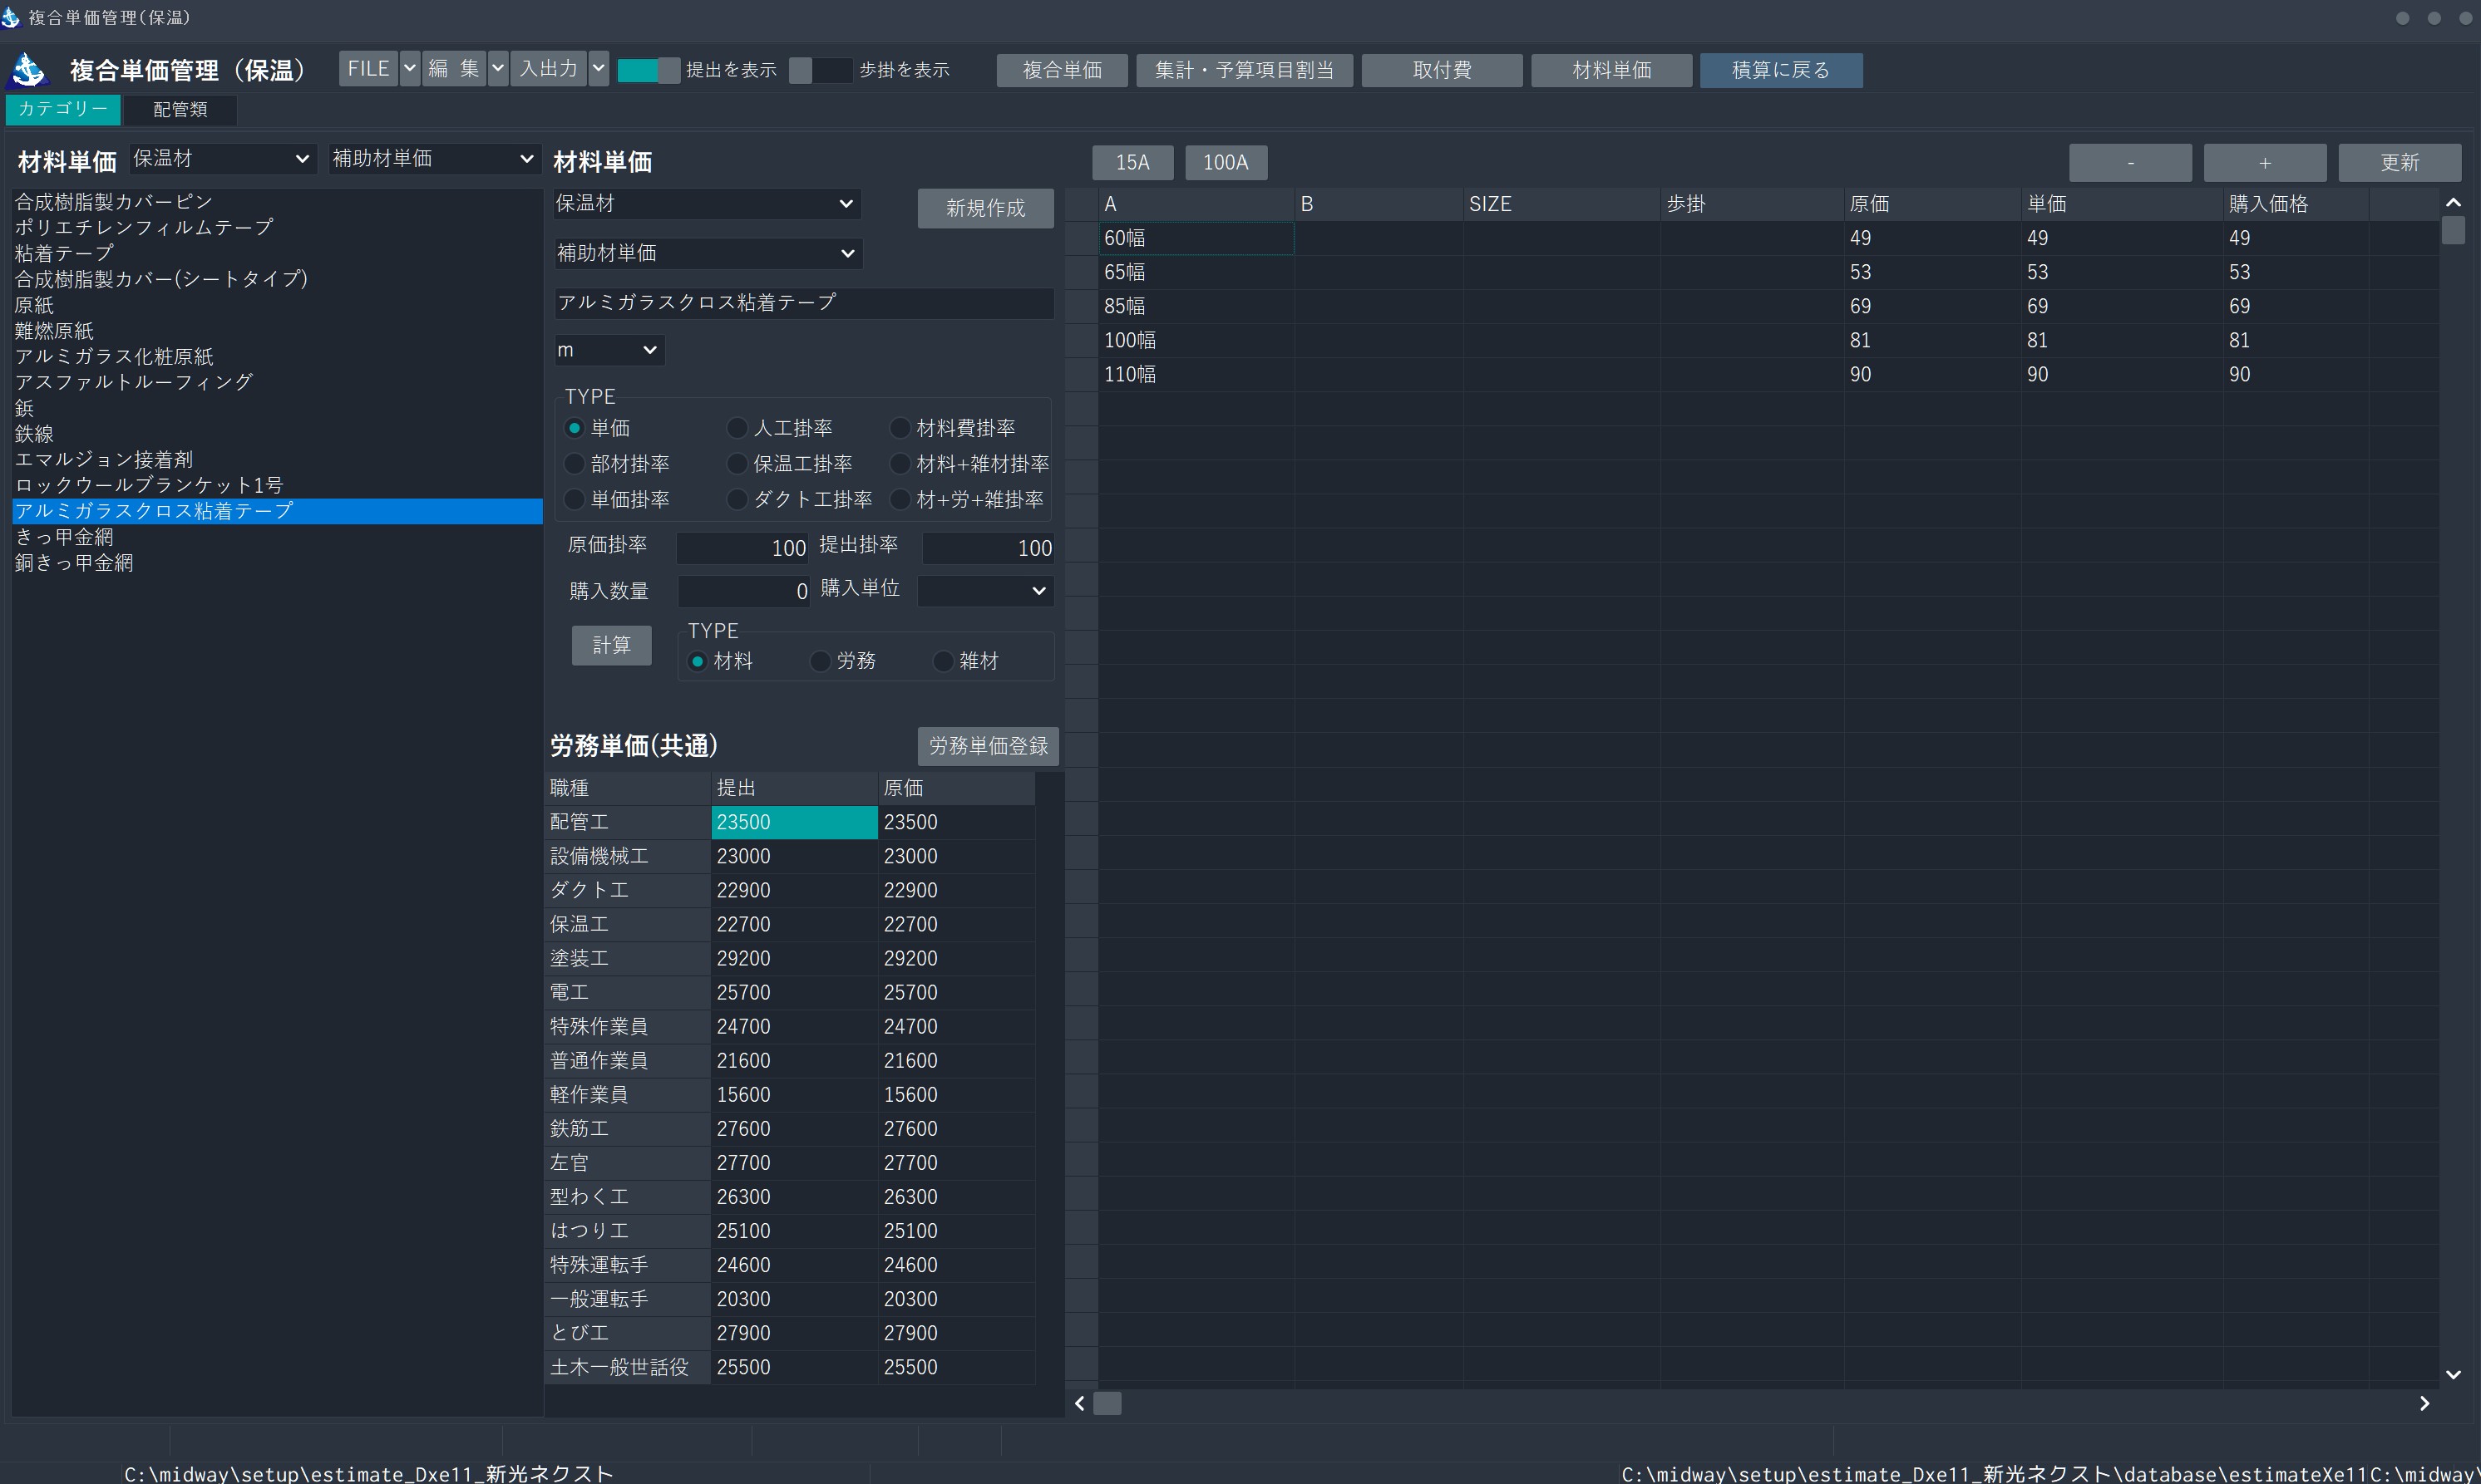This screenshot has width=2481, height=1484.
Task: Click the 購入価格 column header
Action: tap(2295, 204)
